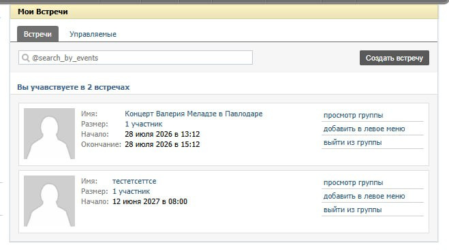Click просмотр группы for the Меладзе concert
Screen dimensions: 449x251
click(353, 115)
